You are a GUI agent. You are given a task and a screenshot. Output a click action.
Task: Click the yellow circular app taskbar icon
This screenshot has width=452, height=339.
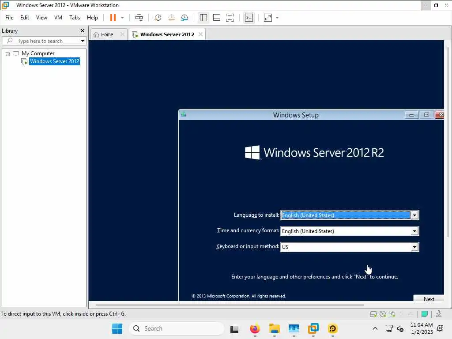click(x=333, y=328)
